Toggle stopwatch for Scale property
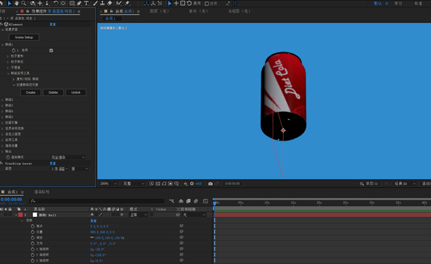The width and height of the screenshot is (431, 264). point(32,237)
